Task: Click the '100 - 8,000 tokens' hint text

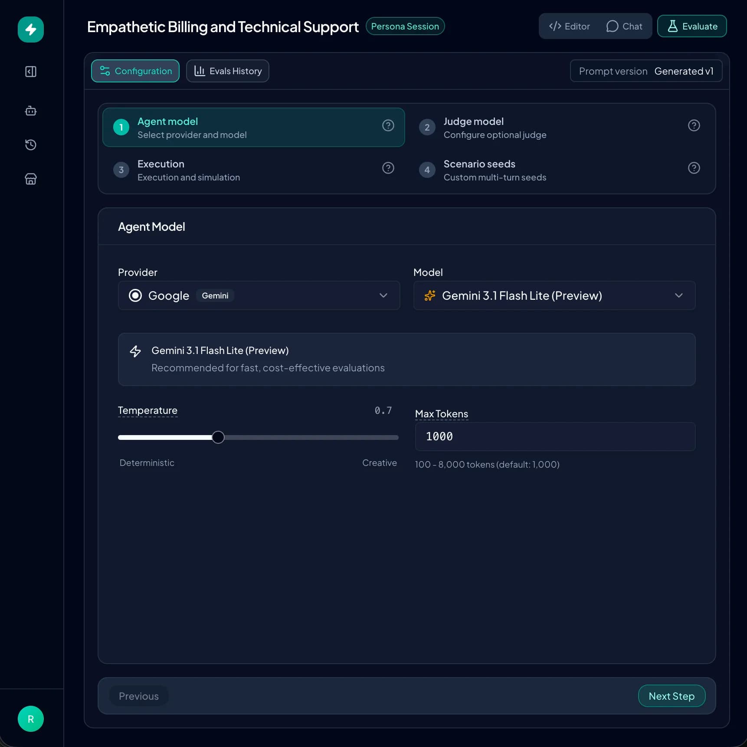Action: [487, 465]
